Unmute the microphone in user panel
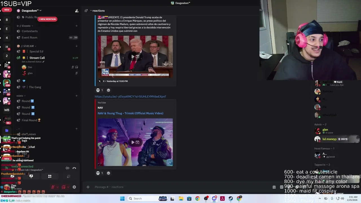This screenshot has height=203, width=361. point(53,187)
